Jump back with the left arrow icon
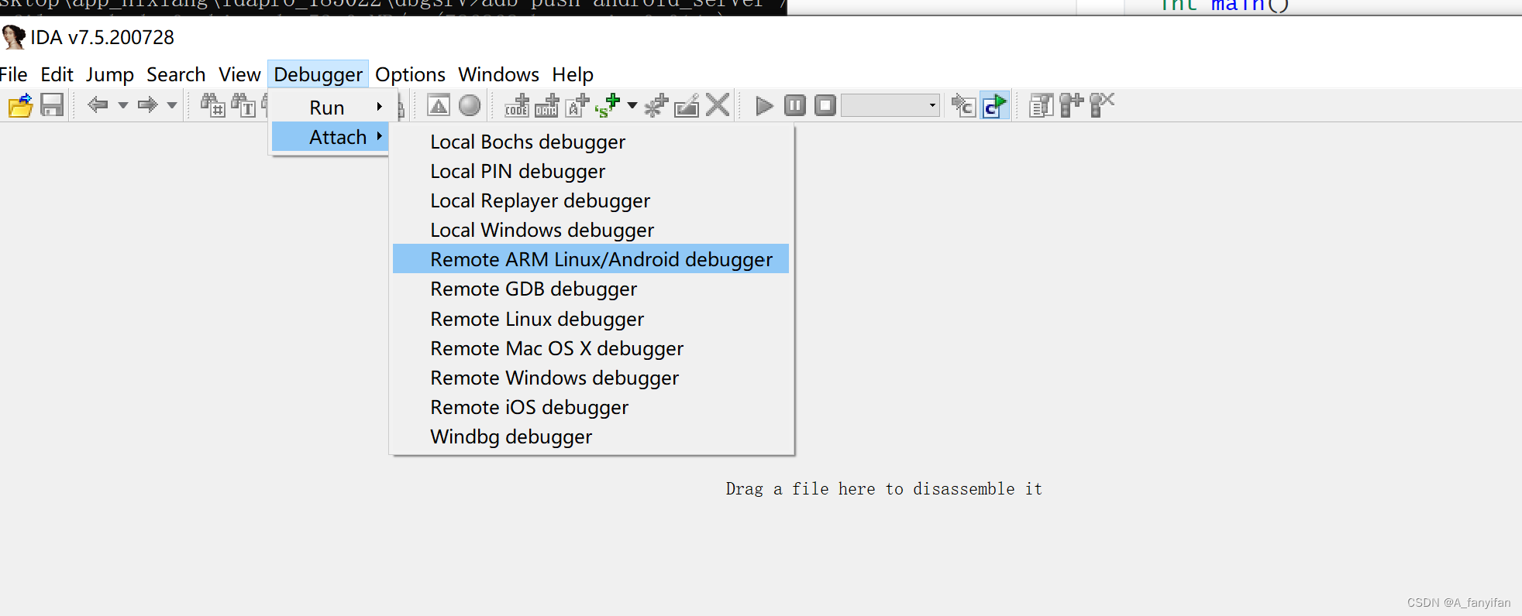The height and width of the screenshot is (616, 1522). coord(98,104)
